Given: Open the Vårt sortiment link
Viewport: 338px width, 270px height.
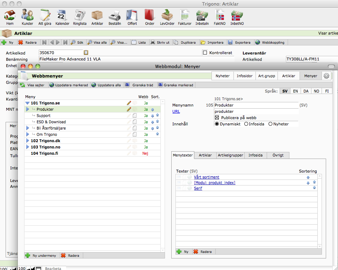Looking at the screenshot, I should click(x=207, y=177).
